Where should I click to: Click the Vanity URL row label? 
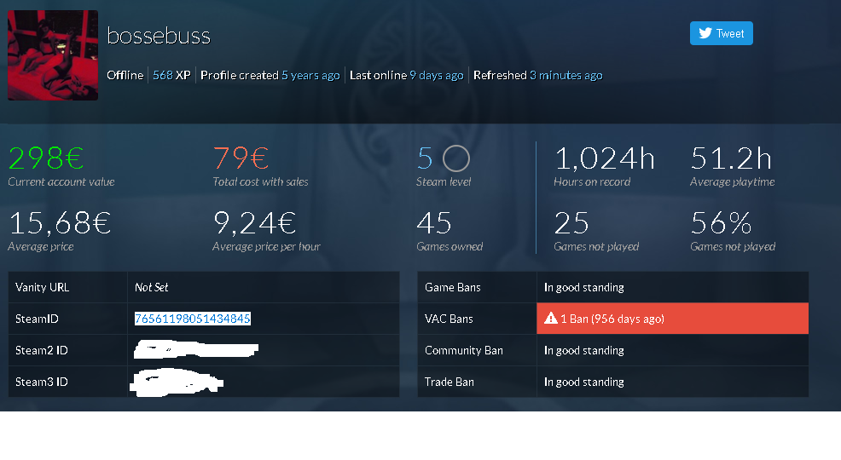[x=43, y=287]
